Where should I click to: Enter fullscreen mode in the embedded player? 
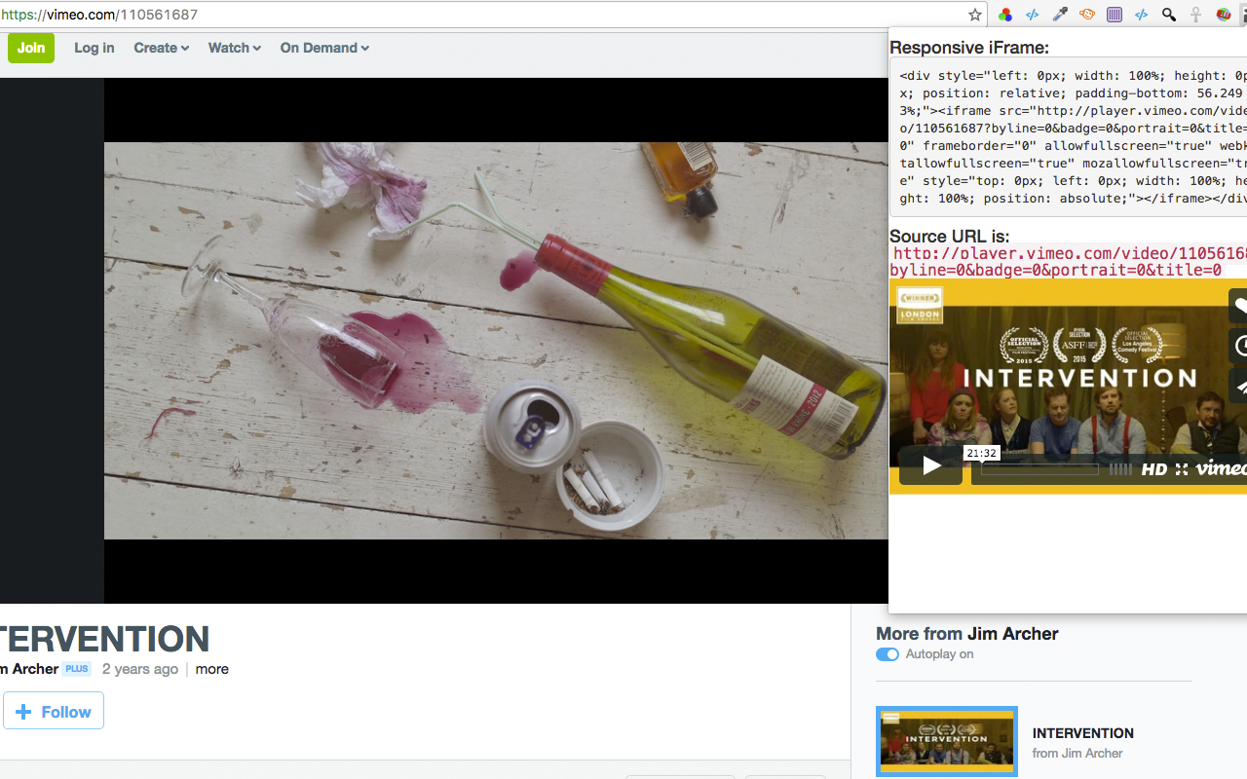(x=1181, y=469)
